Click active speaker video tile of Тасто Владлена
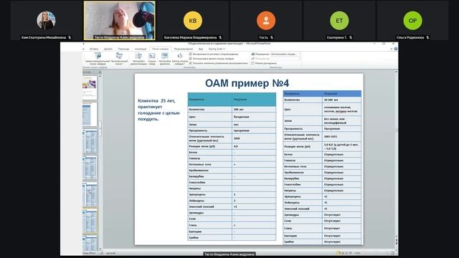 pyautogui.click(x=120, y=21)
